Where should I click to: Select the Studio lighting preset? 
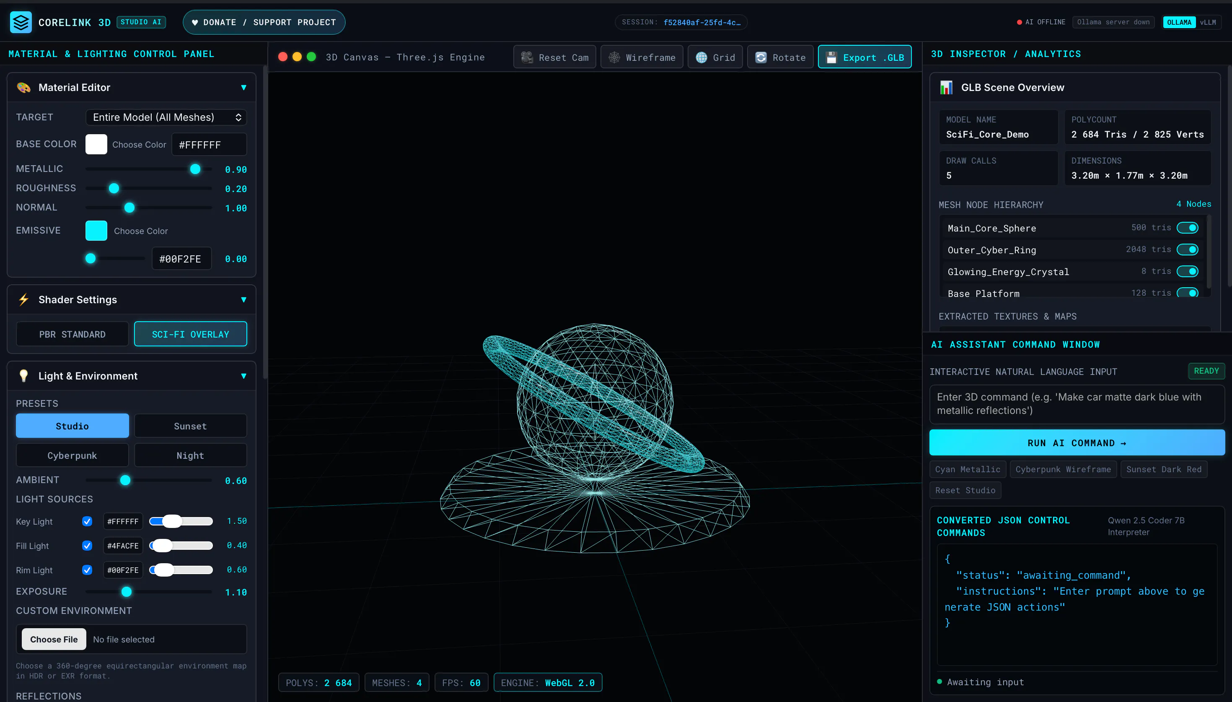[72, 426]
